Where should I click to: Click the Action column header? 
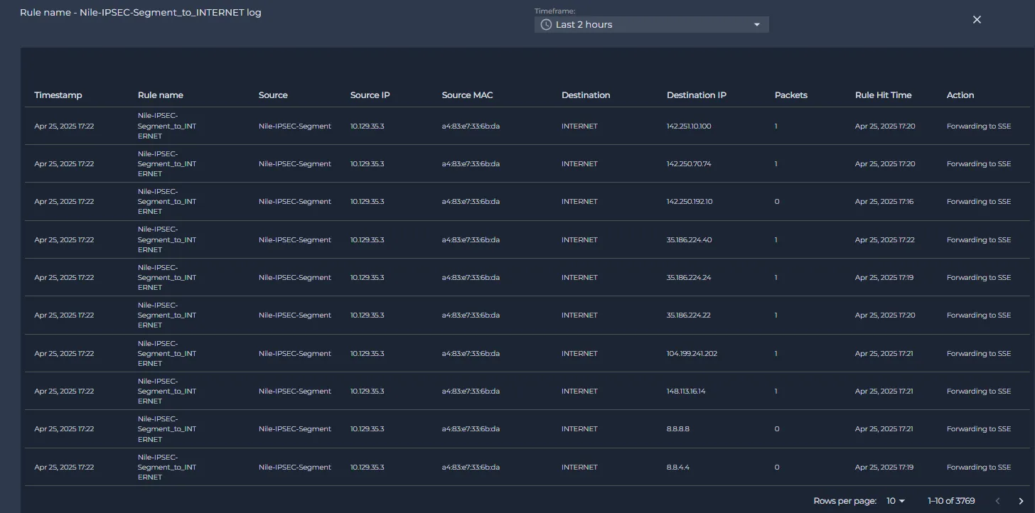tap(960, 95)
